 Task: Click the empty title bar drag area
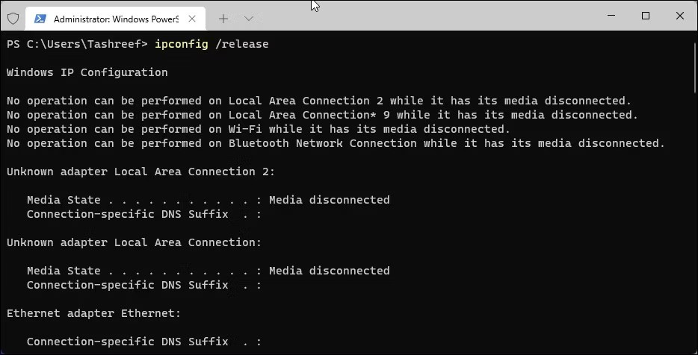[433, 16]
